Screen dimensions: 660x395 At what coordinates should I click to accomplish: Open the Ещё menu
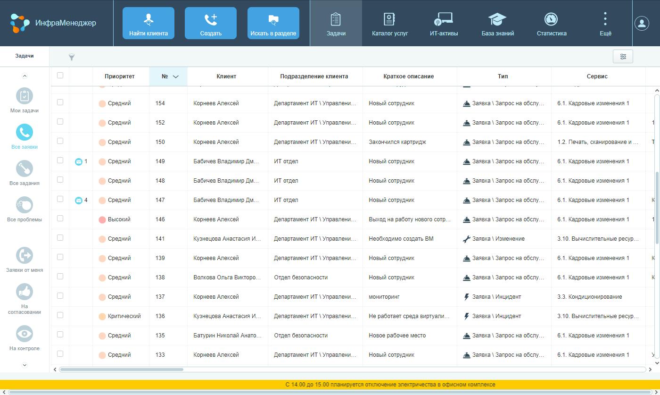605,23
